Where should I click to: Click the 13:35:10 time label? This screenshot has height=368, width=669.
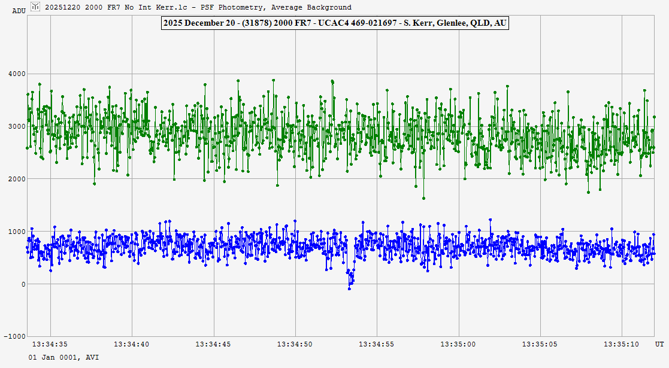[622, 344]
